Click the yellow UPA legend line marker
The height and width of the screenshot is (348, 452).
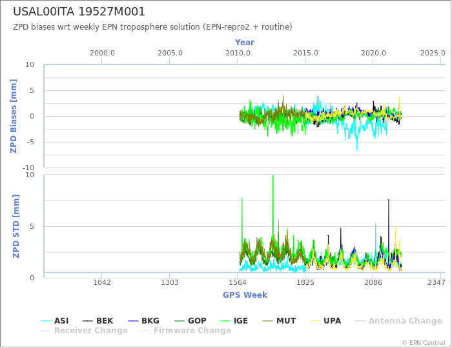(315, 321)
